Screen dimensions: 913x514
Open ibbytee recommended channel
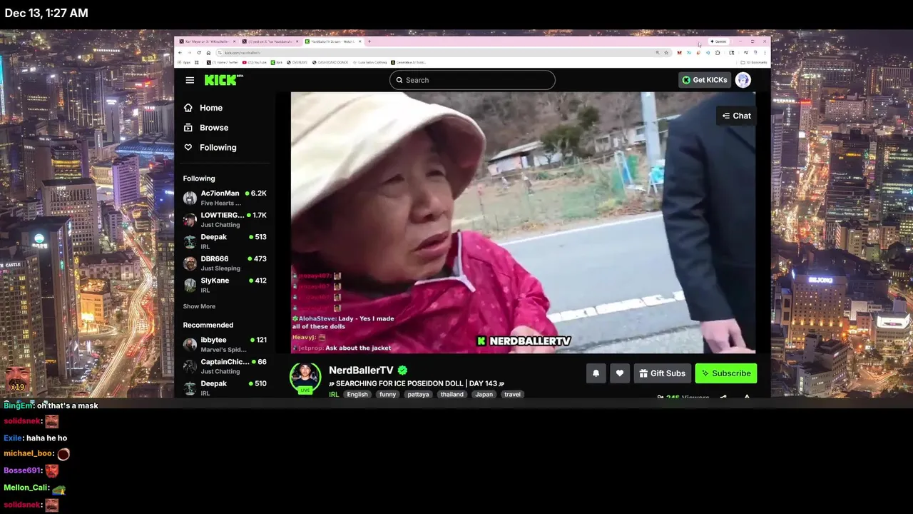click(225, 344)
